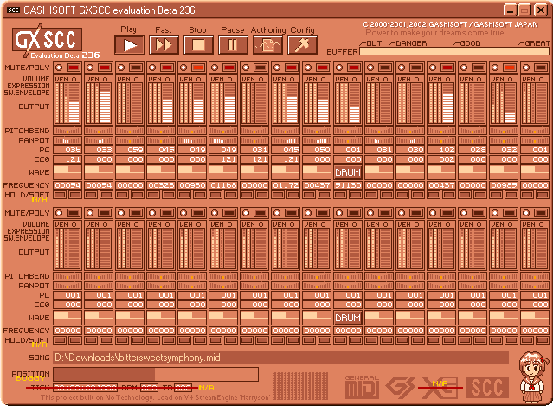Click the frequency value 01168
The height and width of the screenshot is (406, 553).
[223, 185]
